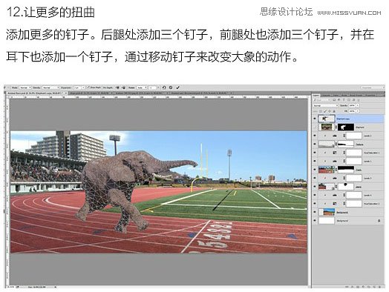Toggle visibility of the Hue/Saturation 2 layer

pyautogui.click(x=315, y=204)
